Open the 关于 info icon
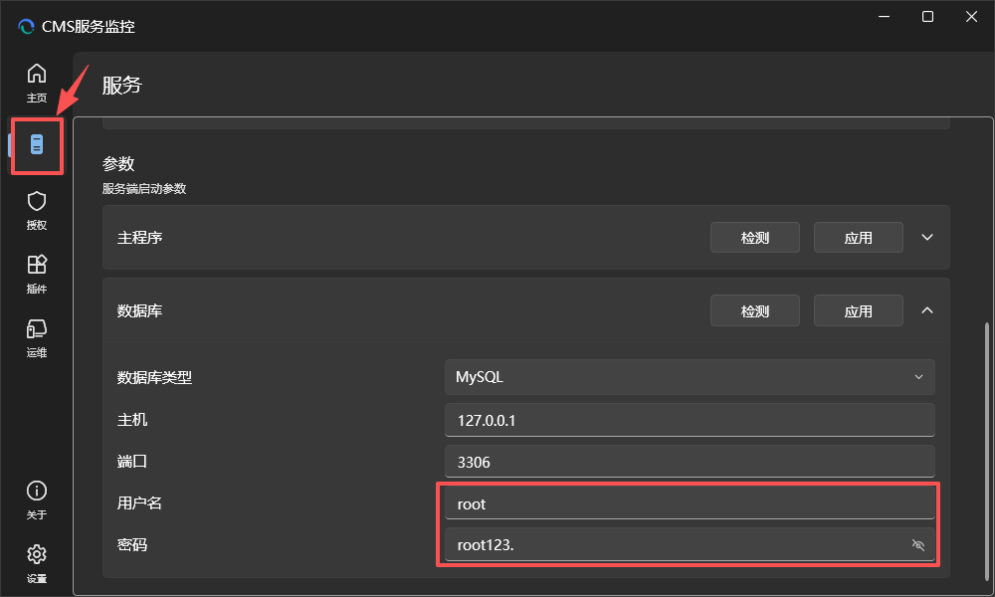995x597 pixels. (37, 499)
